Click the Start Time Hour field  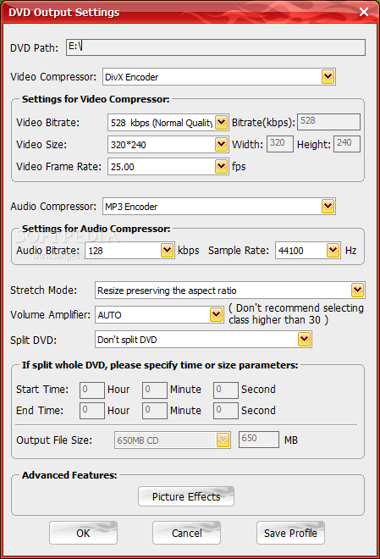pyautogui.click(x=92, y=390)
